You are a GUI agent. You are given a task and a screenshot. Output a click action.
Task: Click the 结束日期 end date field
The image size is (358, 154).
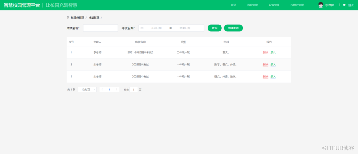pyautogui.click(x=185, y=28)
